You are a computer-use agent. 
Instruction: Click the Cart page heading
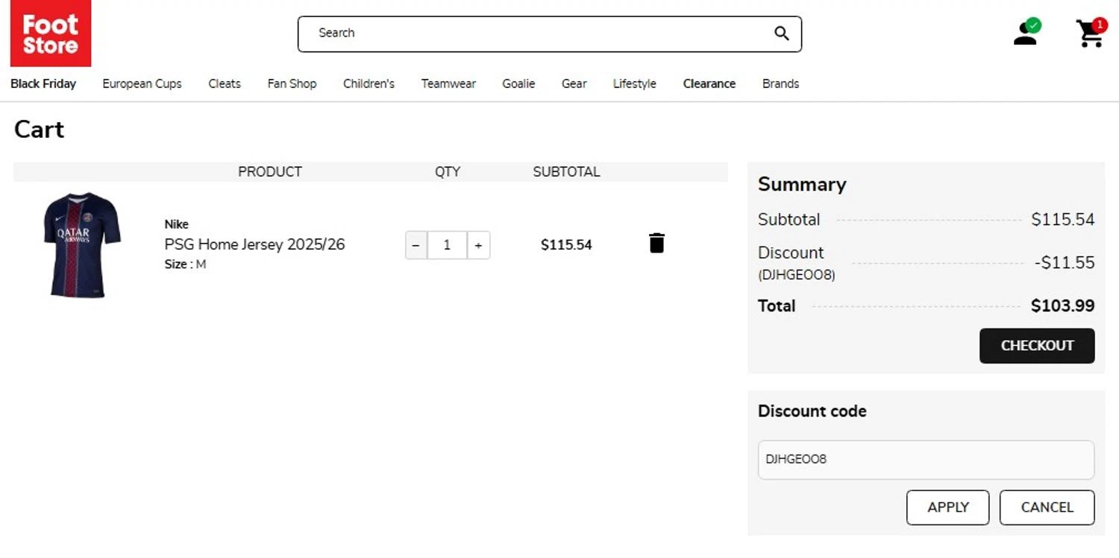[39, 130]
